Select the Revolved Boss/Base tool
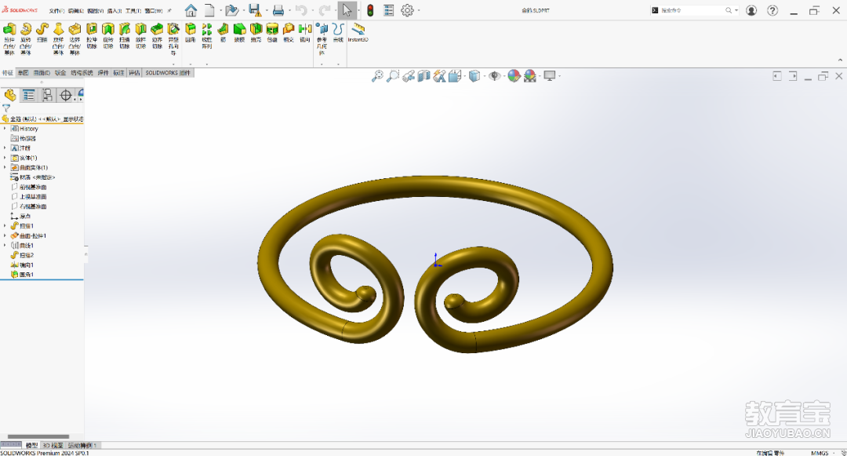The width and height of the screenshot is (847, 456). point(26,38)
